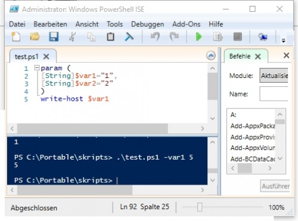Screen dimensions: 298x221
Task: Click the console horizontal scroll right arrow
Action: click(203, 190)
